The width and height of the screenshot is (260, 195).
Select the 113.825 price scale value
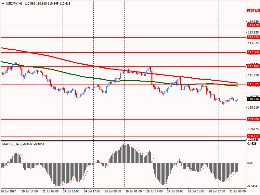pos(253,32)
